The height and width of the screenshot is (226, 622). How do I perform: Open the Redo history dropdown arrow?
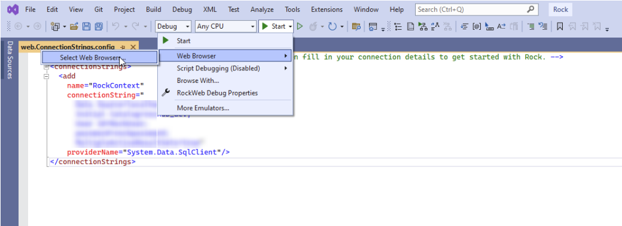[145, 26]
